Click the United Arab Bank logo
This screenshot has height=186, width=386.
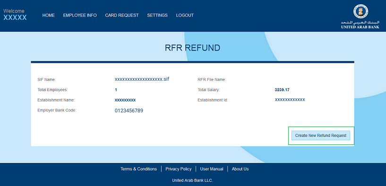pos(360,17)
